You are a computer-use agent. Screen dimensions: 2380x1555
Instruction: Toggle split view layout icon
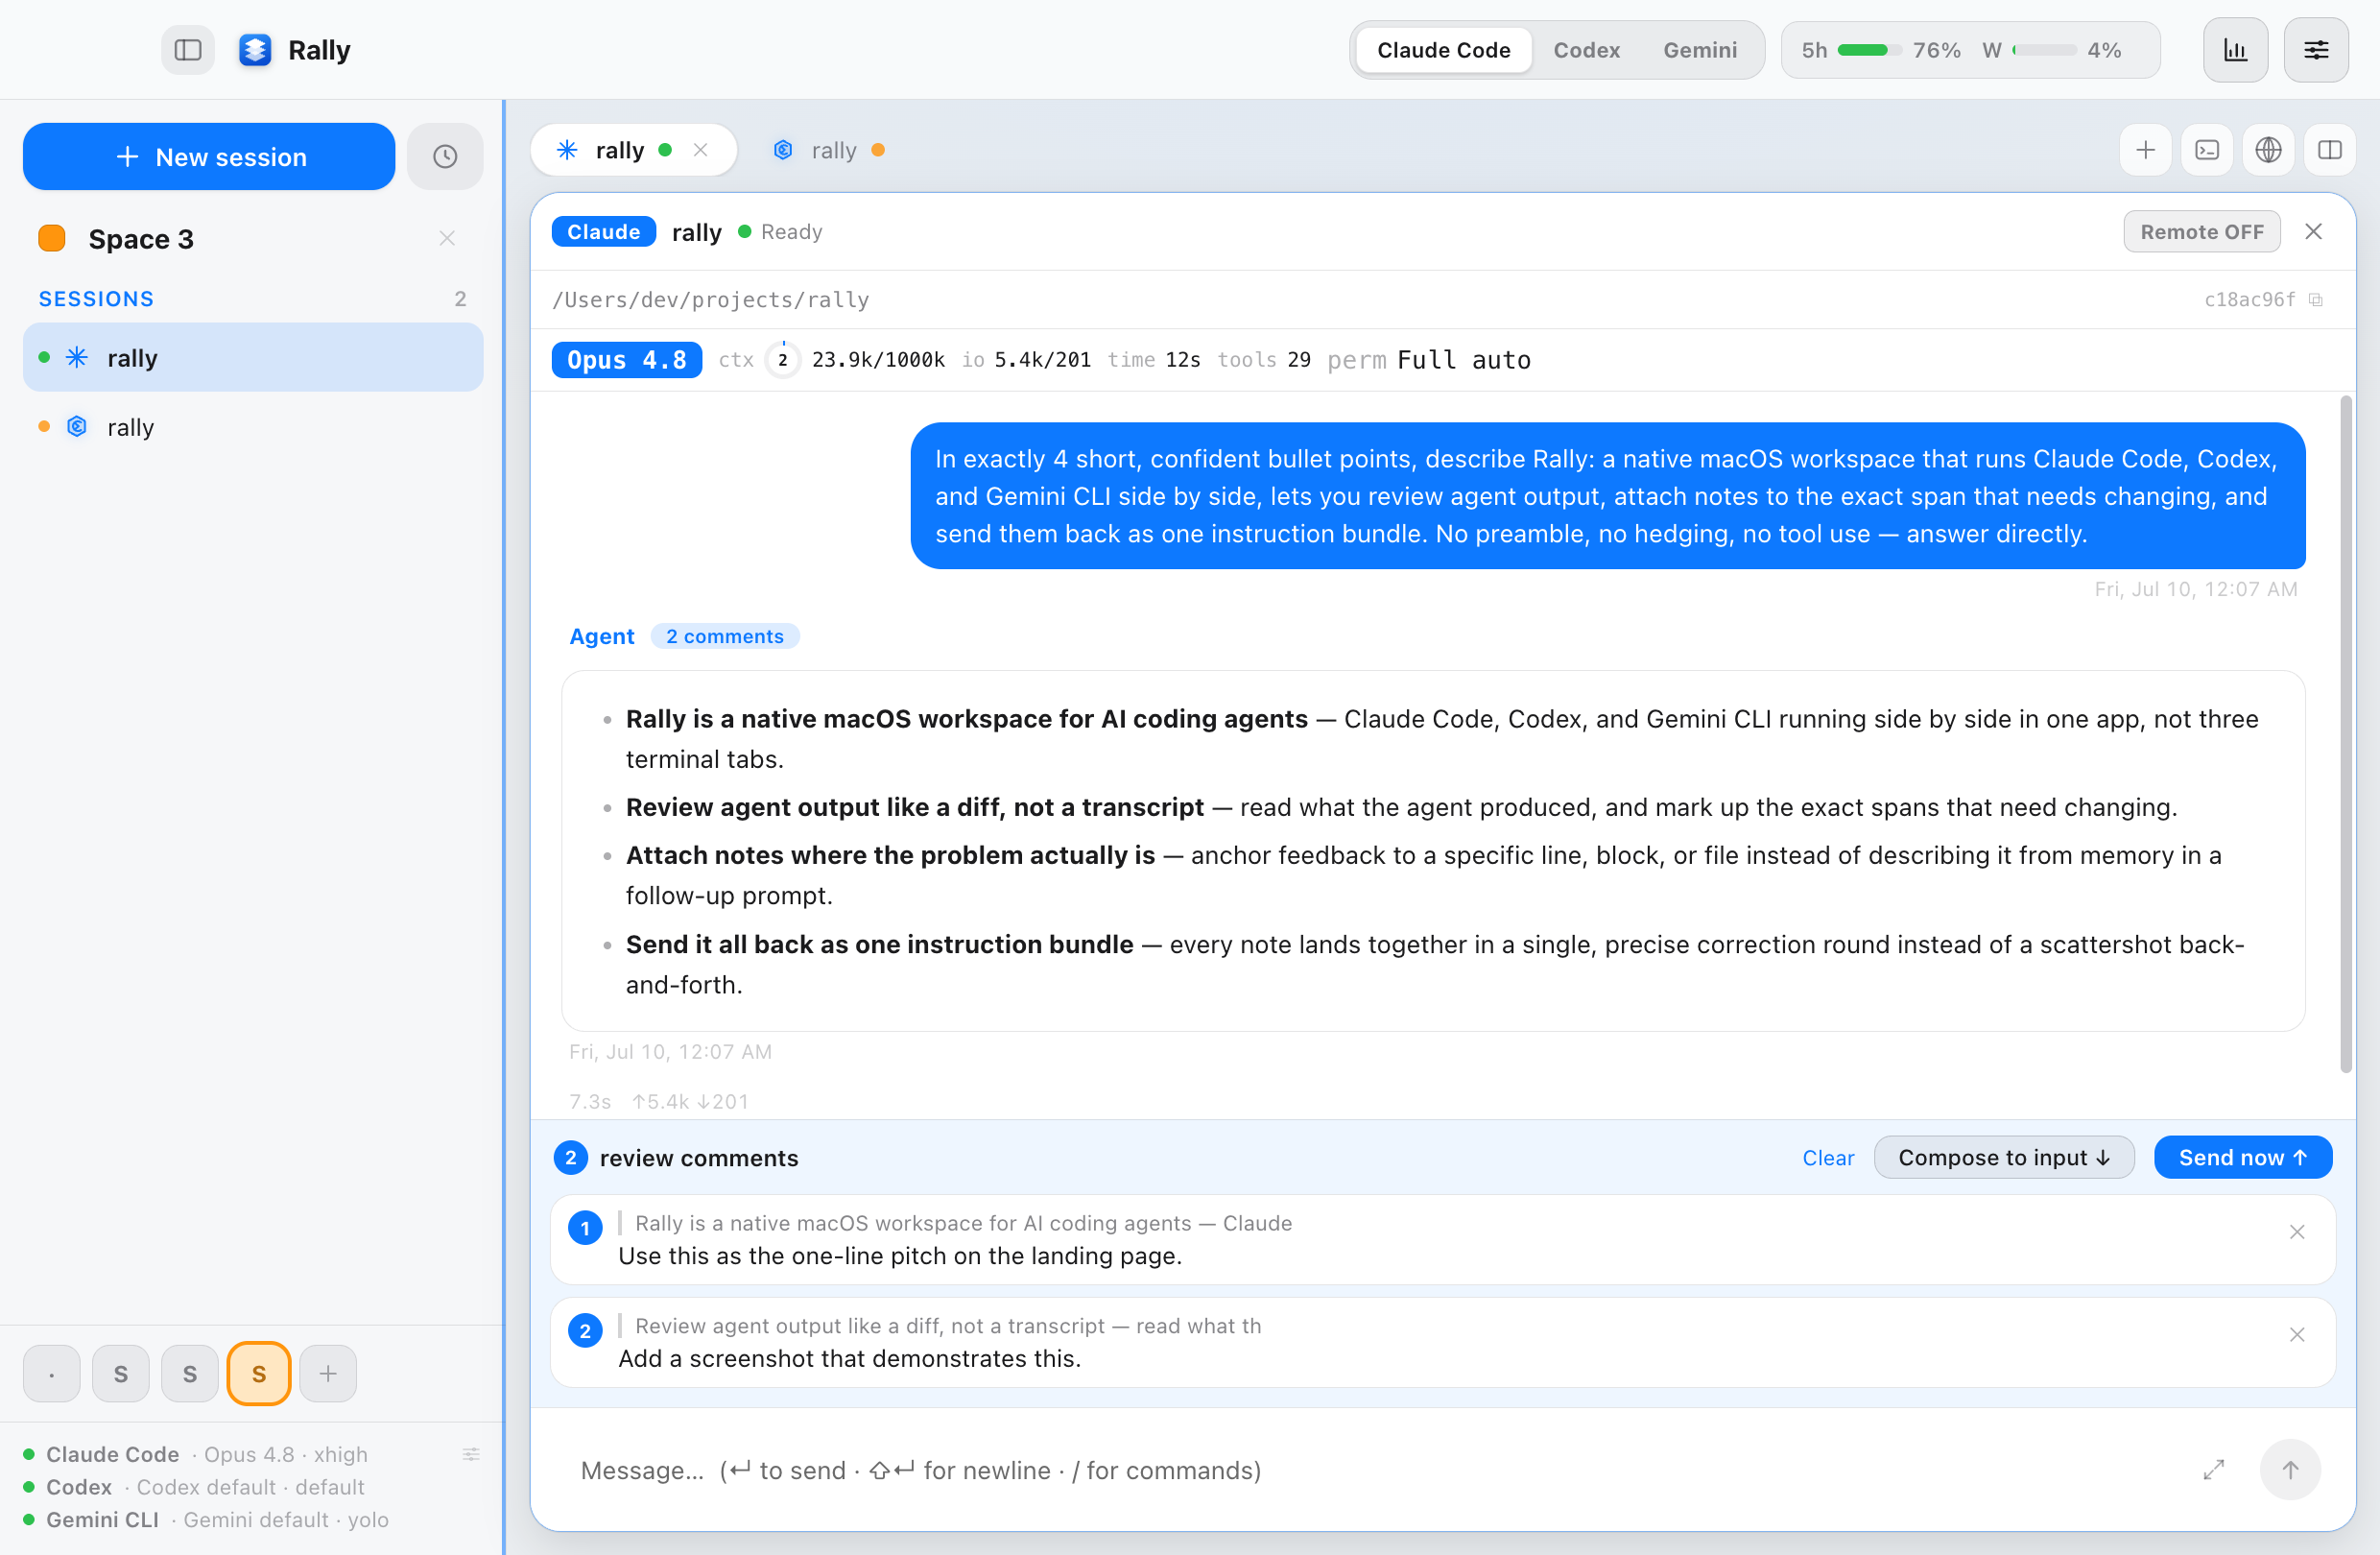tap(2329, 150)
